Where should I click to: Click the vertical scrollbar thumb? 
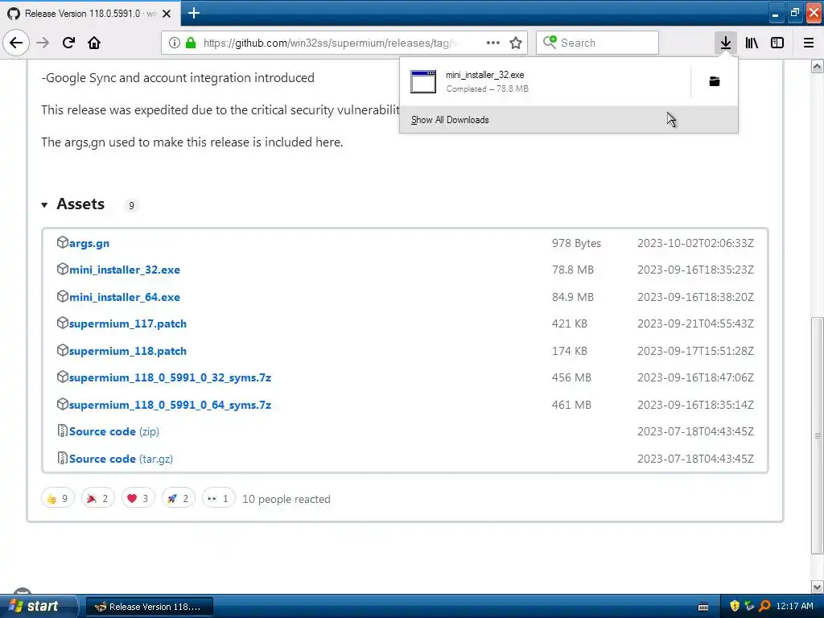click(818, 435)
